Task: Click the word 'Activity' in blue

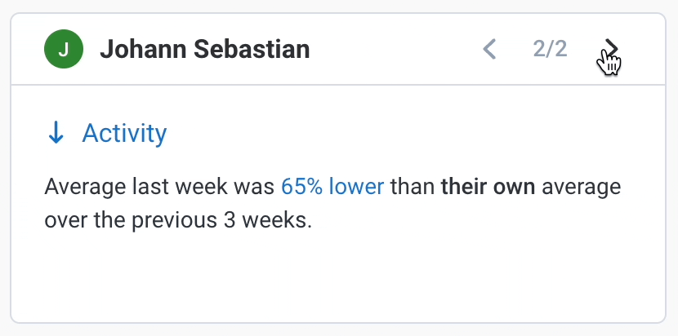Action: point(124,133)
